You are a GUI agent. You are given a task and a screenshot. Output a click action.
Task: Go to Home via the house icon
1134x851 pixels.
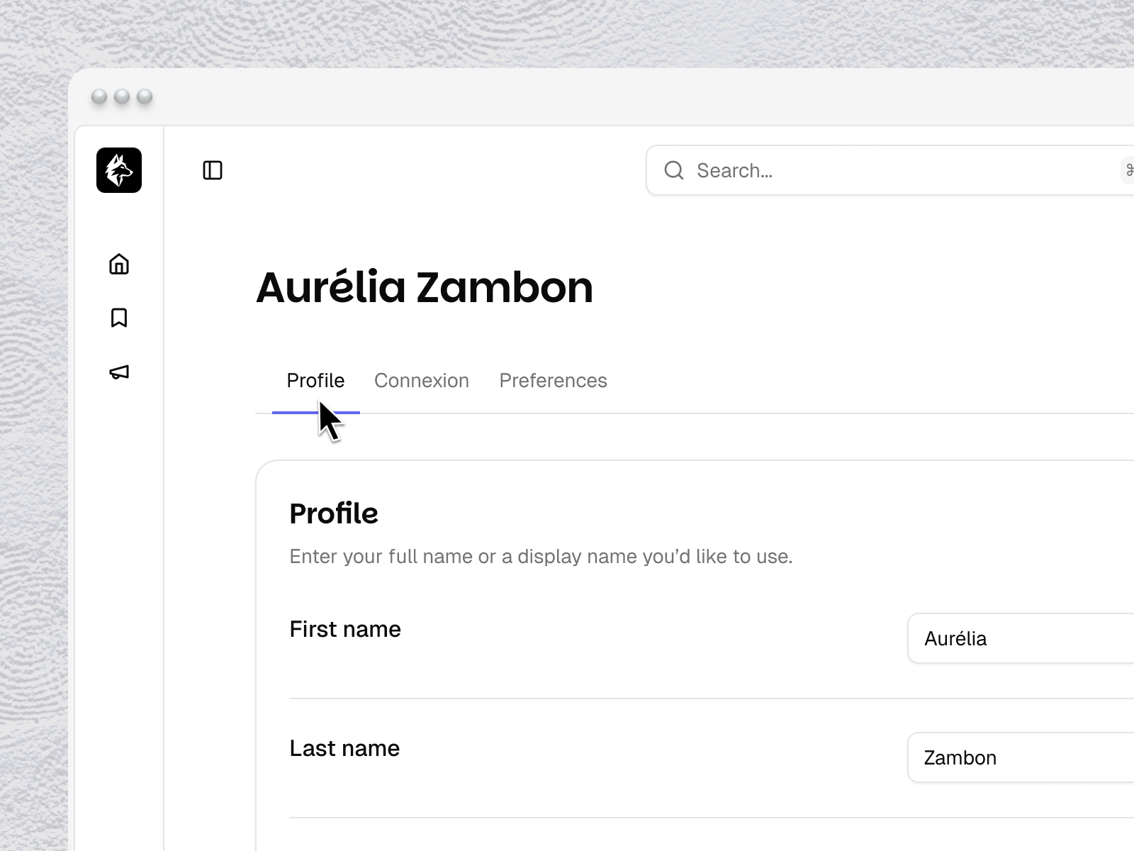tap(119, 264)
